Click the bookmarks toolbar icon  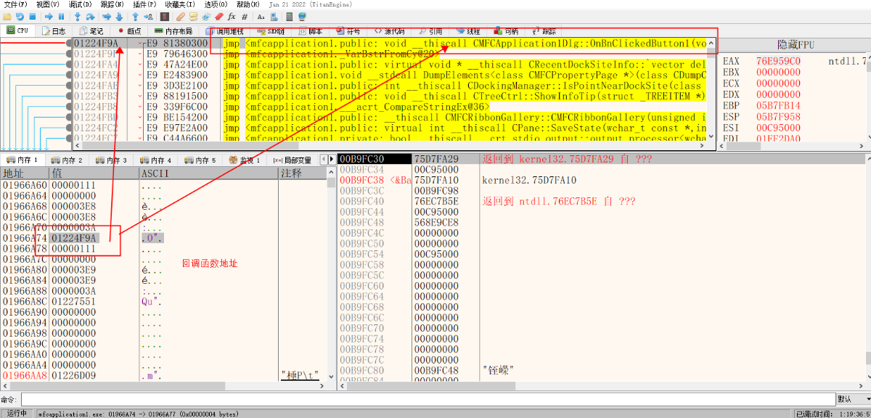(219, 17)
